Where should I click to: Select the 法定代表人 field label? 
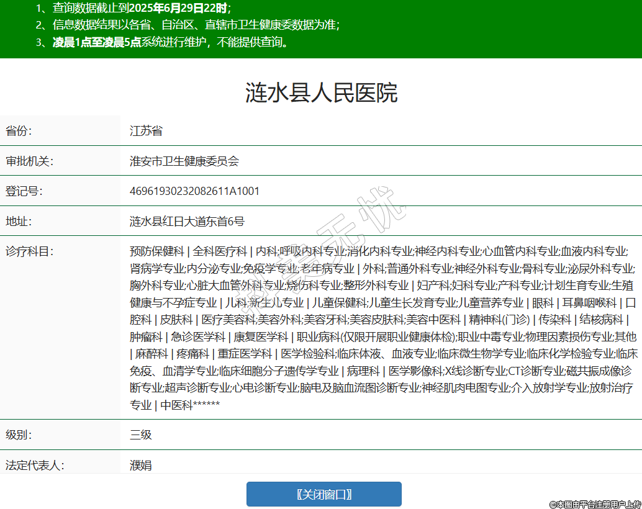(x=35, y=465)
